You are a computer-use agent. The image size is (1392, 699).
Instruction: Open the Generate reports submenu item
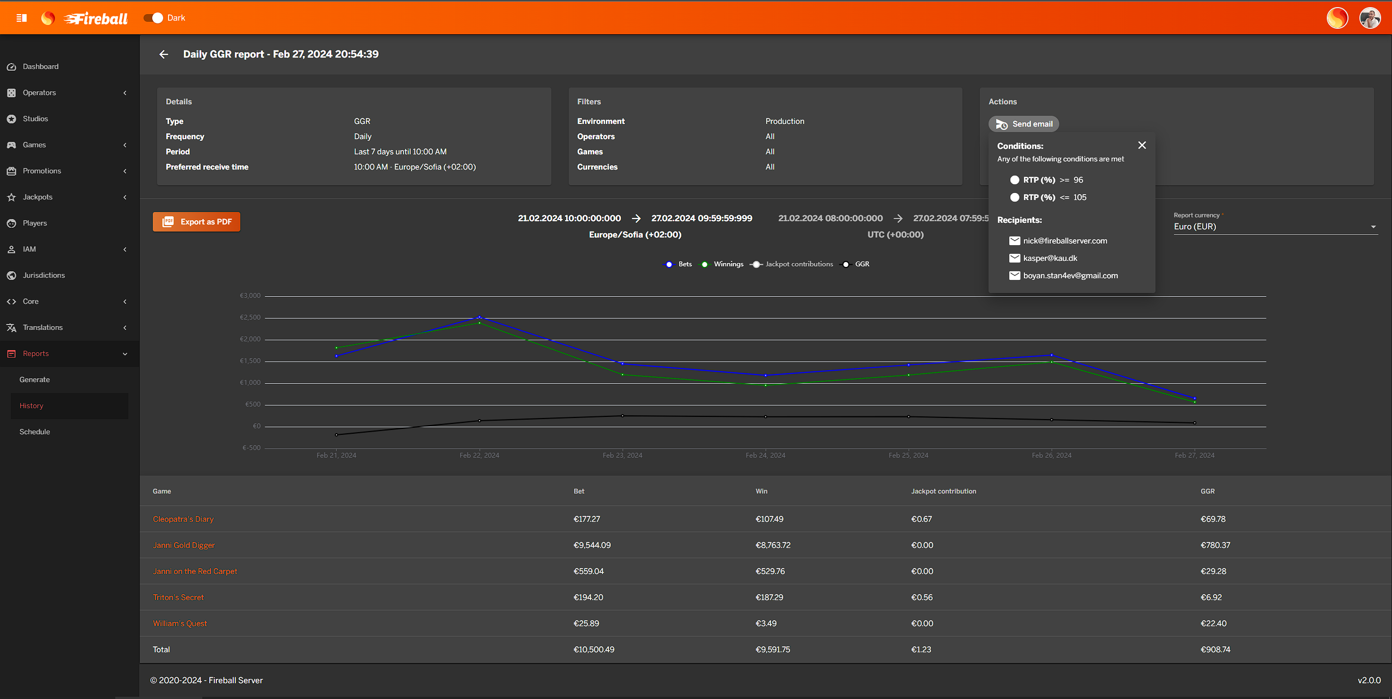coord(35,380)
